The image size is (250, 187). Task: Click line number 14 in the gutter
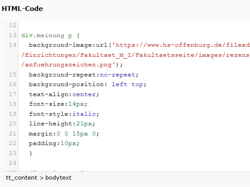(12, 45)
